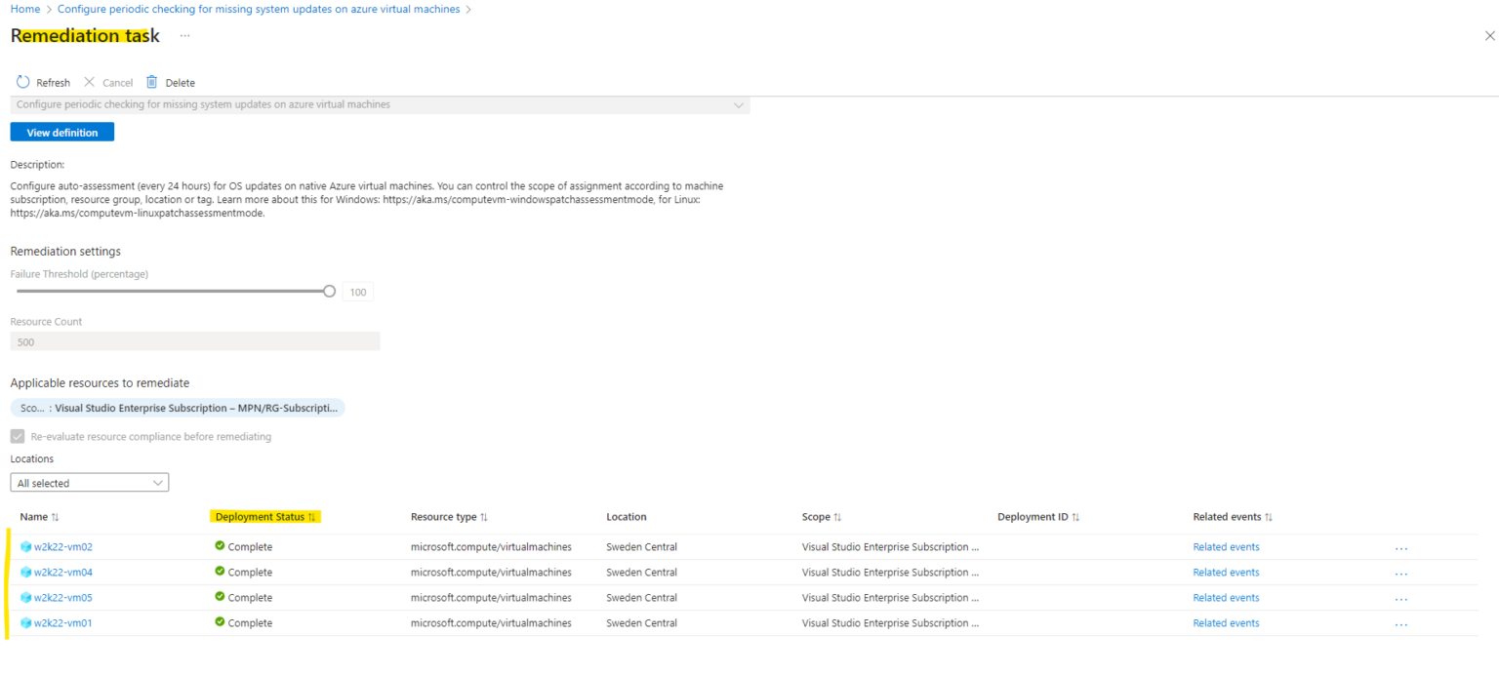Click the Resource Count field showing 500
The image size is (1499, 675).
pos(195,342)
